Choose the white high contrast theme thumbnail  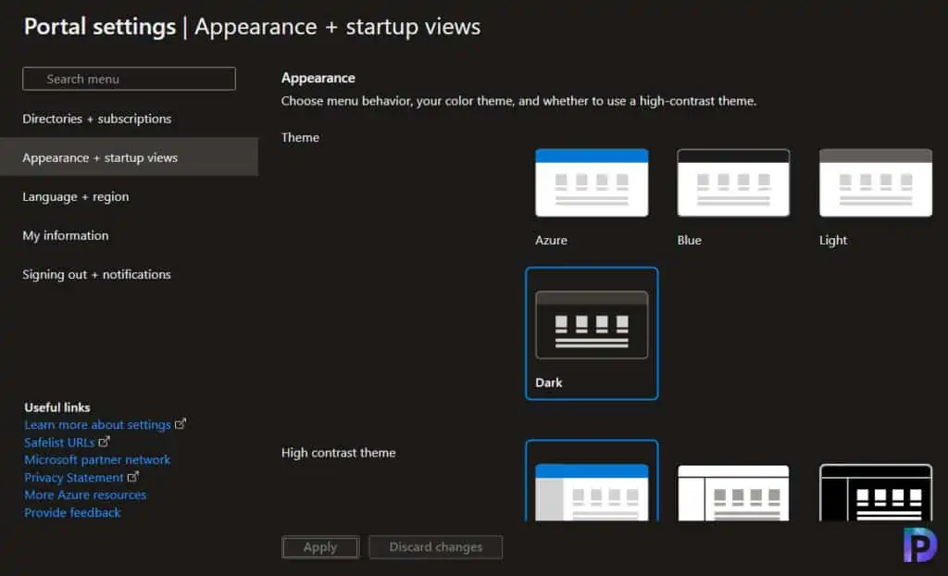point(733,492)
